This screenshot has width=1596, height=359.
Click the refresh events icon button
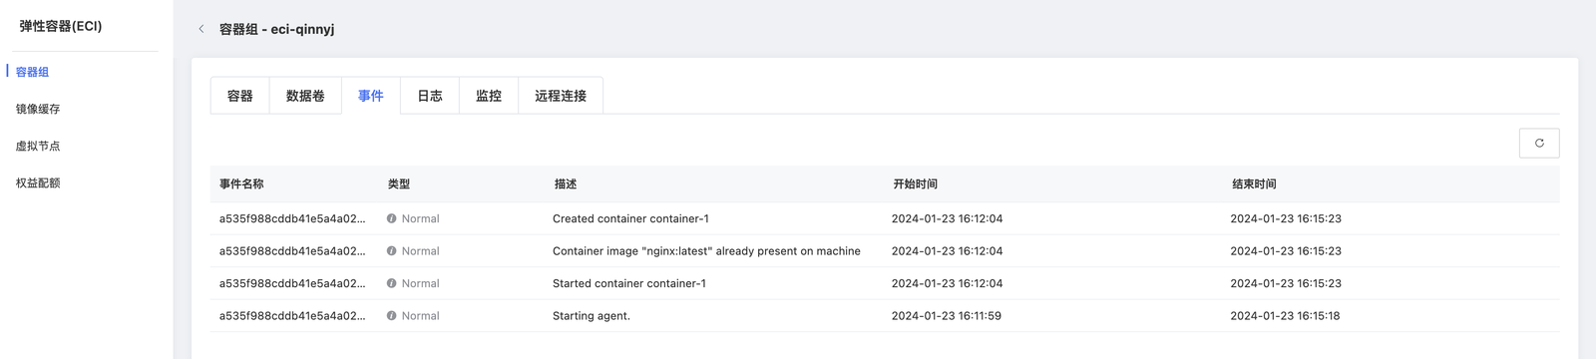[1538, 143]
